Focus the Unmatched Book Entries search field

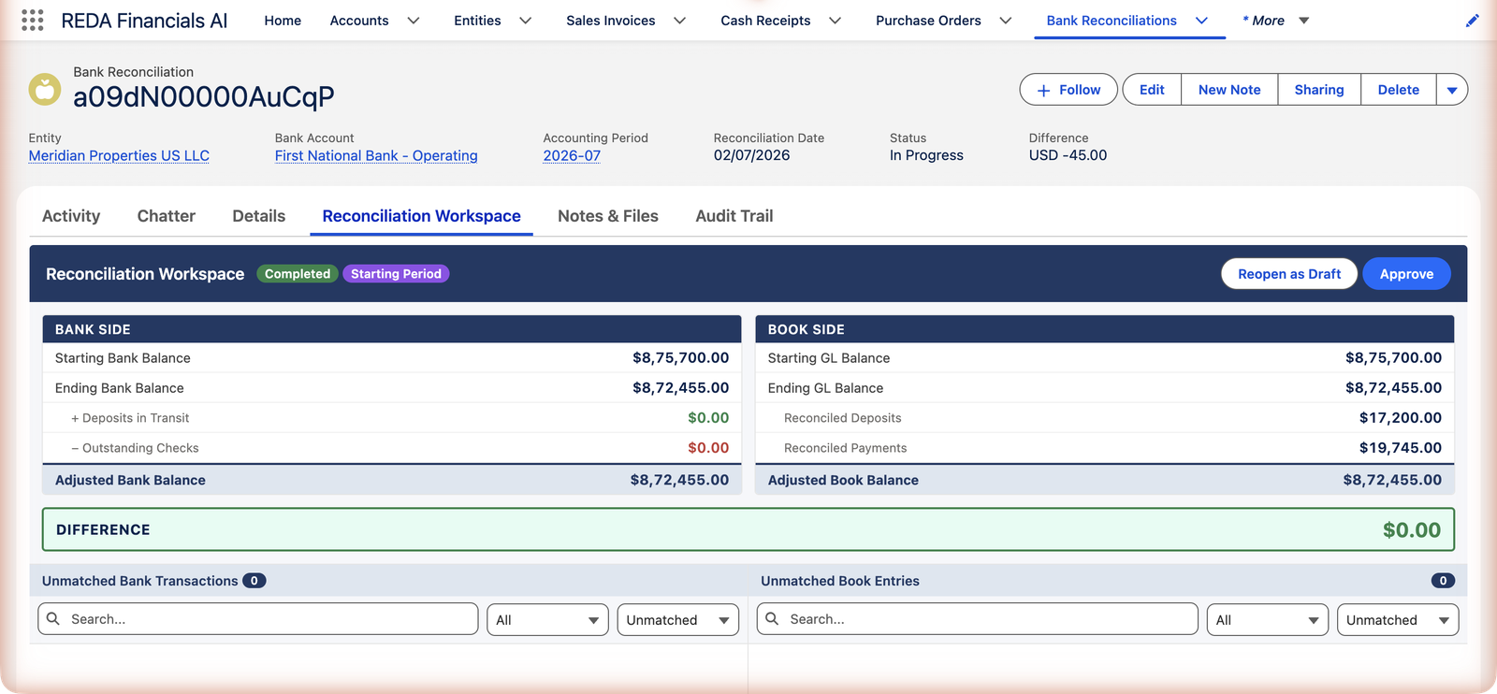pos(978,619)
